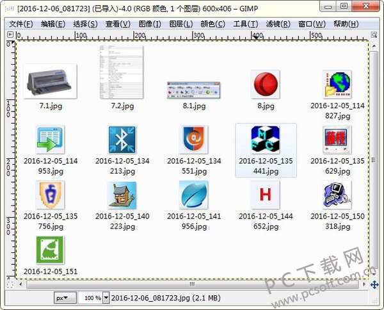
Task: Open the 选择(S) menu
Action: point(85,24)
